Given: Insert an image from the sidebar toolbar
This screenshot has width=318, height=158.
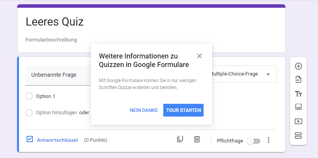Looking at the screenshot, I should pyautogui.click(x=298, y=106).
